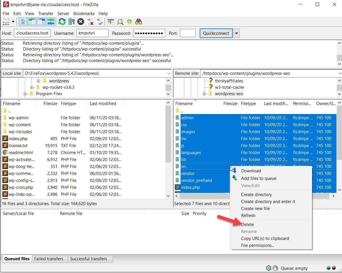Click the green activity light in the status bar

tap(329, 268)
